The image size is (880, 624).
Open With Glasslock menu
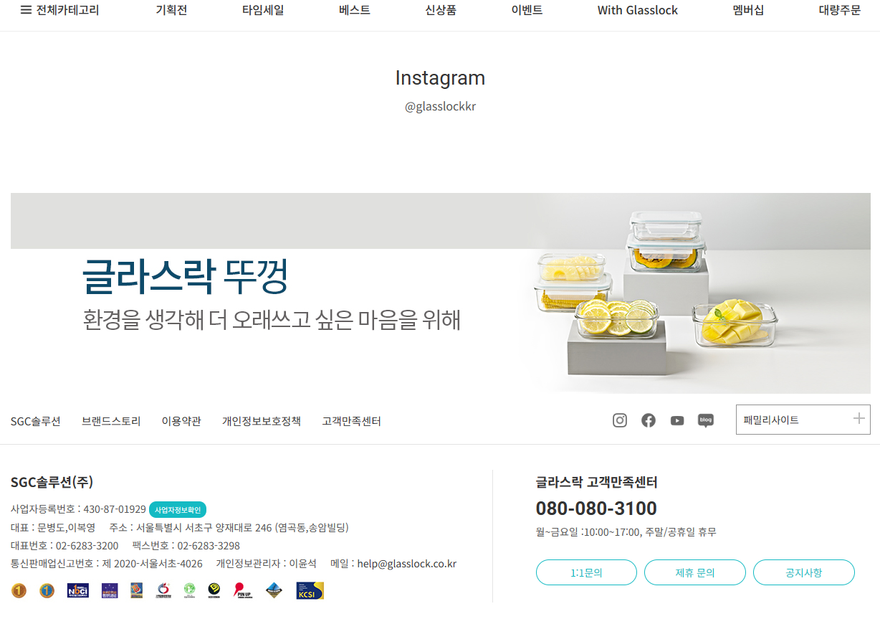(638, 10)
